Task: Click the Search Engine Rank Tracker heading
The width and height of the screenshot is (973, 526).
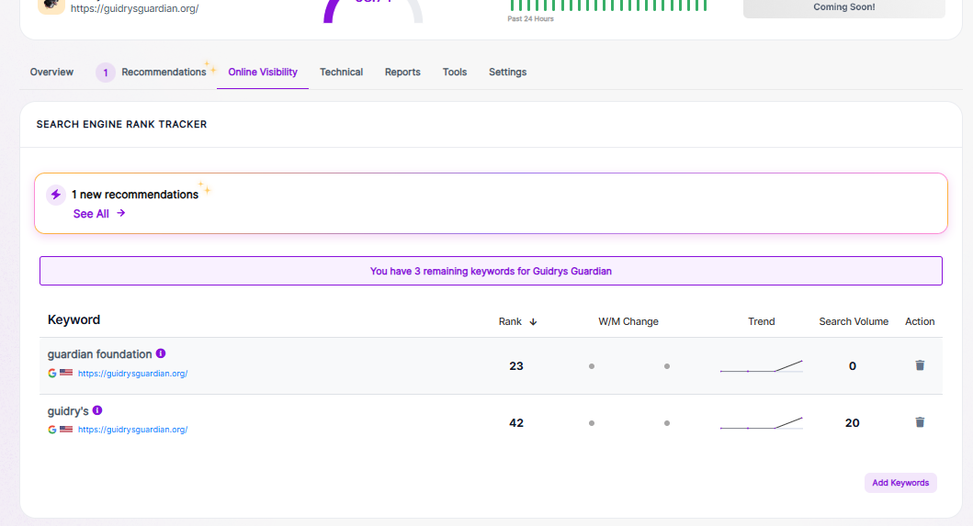Action: (x=121, y=124)
